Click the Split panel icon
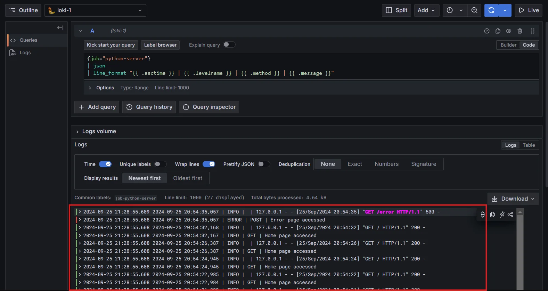 (x=389, y=10)
